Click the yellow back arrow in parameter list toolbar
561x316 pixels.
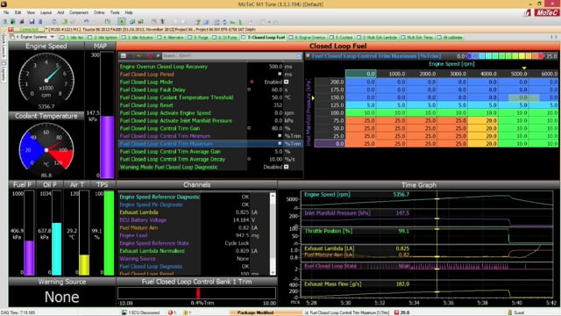pos(139,56)
